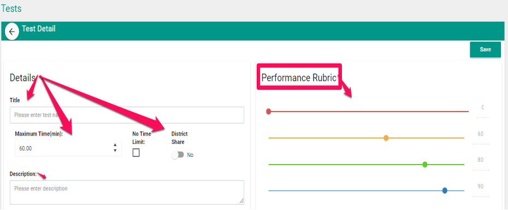
Task: Click the green slider handle
Action: pyautogui.click(x=425, y=165)
